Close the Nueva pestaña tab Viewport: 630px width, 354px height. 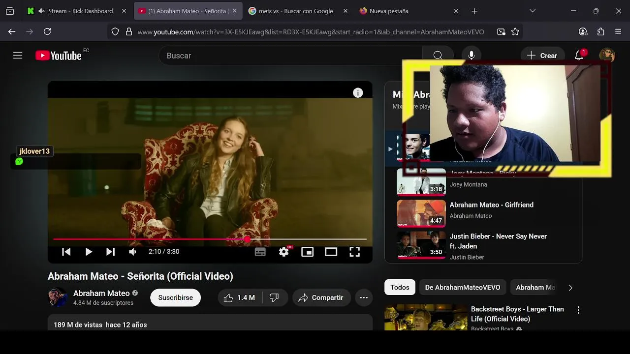point(456,11)
